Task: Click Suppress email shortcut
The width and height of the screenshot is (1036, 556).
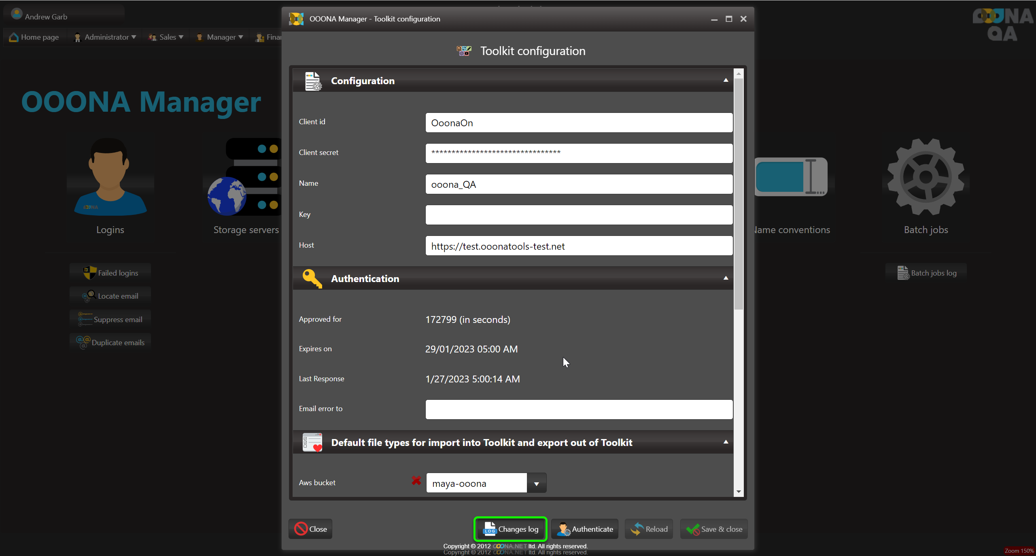Action: click(110, 319)
